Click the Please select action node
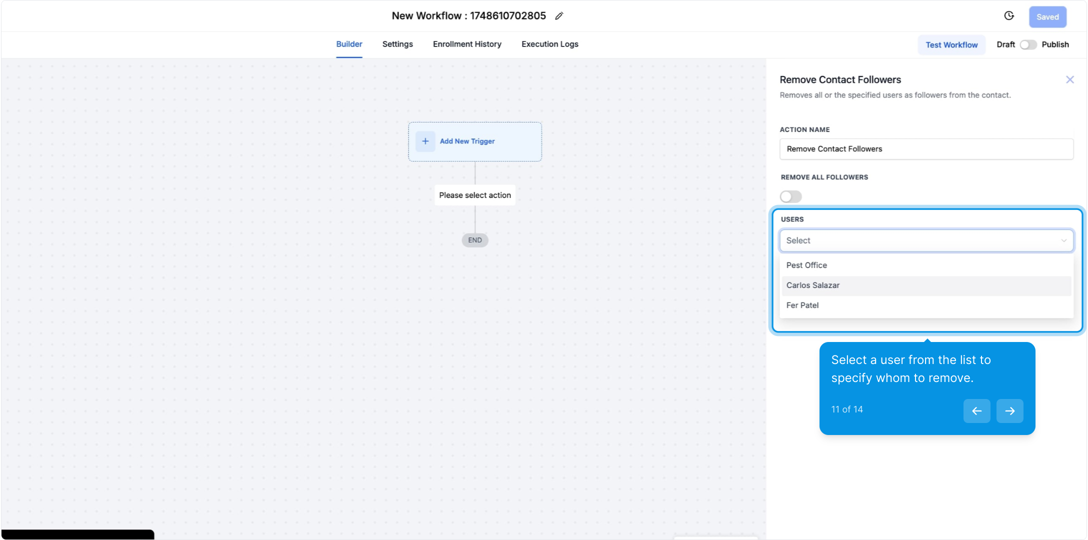Viewport: 1088px width, 540px height. tap(475, 195)
